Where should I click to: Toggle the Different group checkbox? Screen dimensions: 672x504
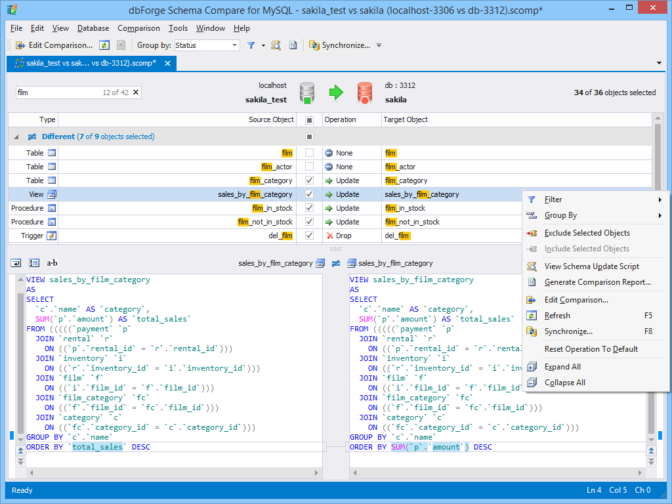click(309, 136)
